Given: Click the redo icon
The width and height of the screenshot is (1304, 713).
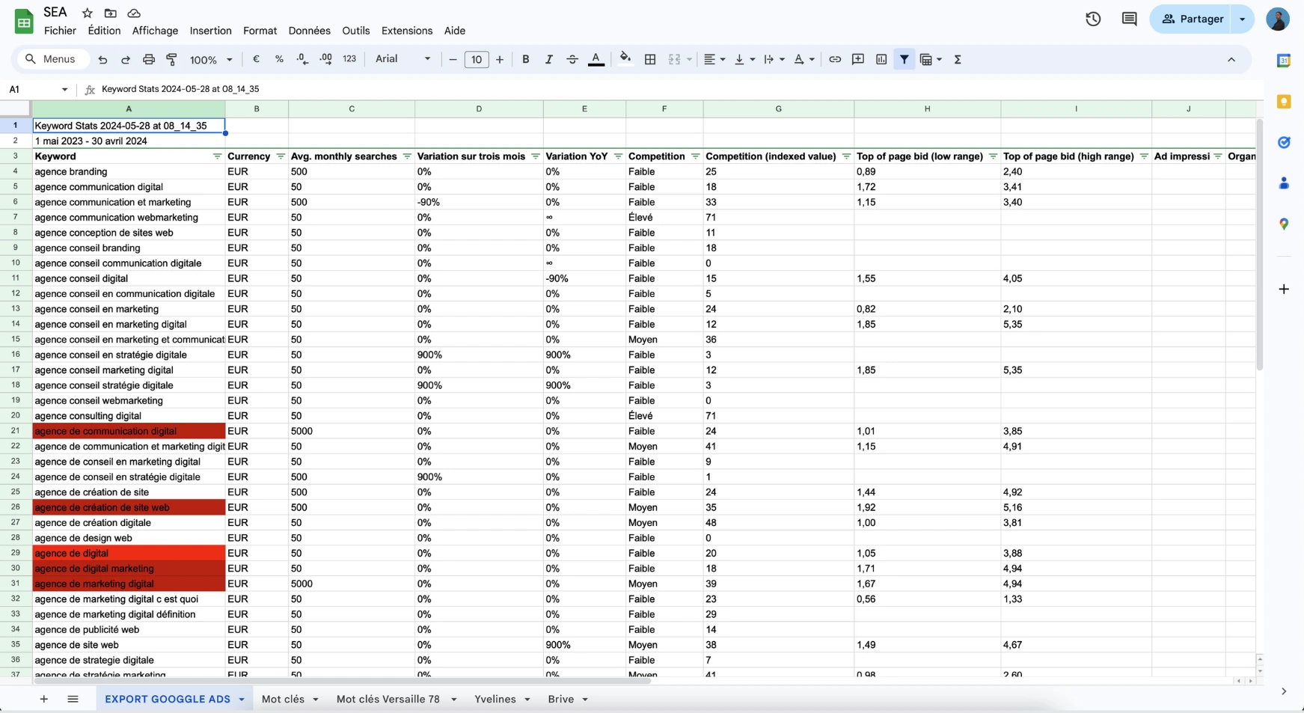Looking at the screenshot, I should pos(126,60).
